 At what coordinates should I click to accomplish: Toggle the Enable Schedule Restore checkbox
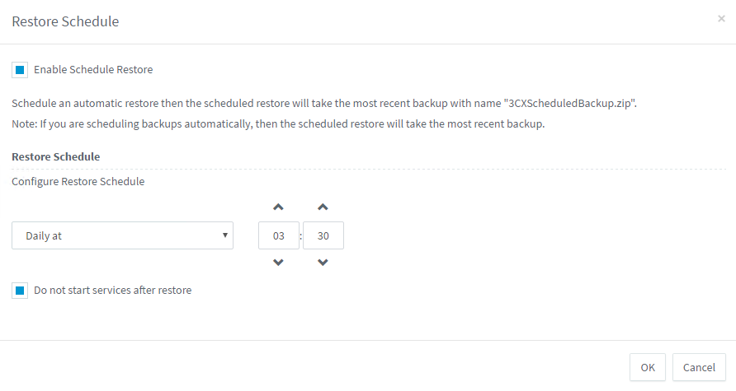coord(20,70)
